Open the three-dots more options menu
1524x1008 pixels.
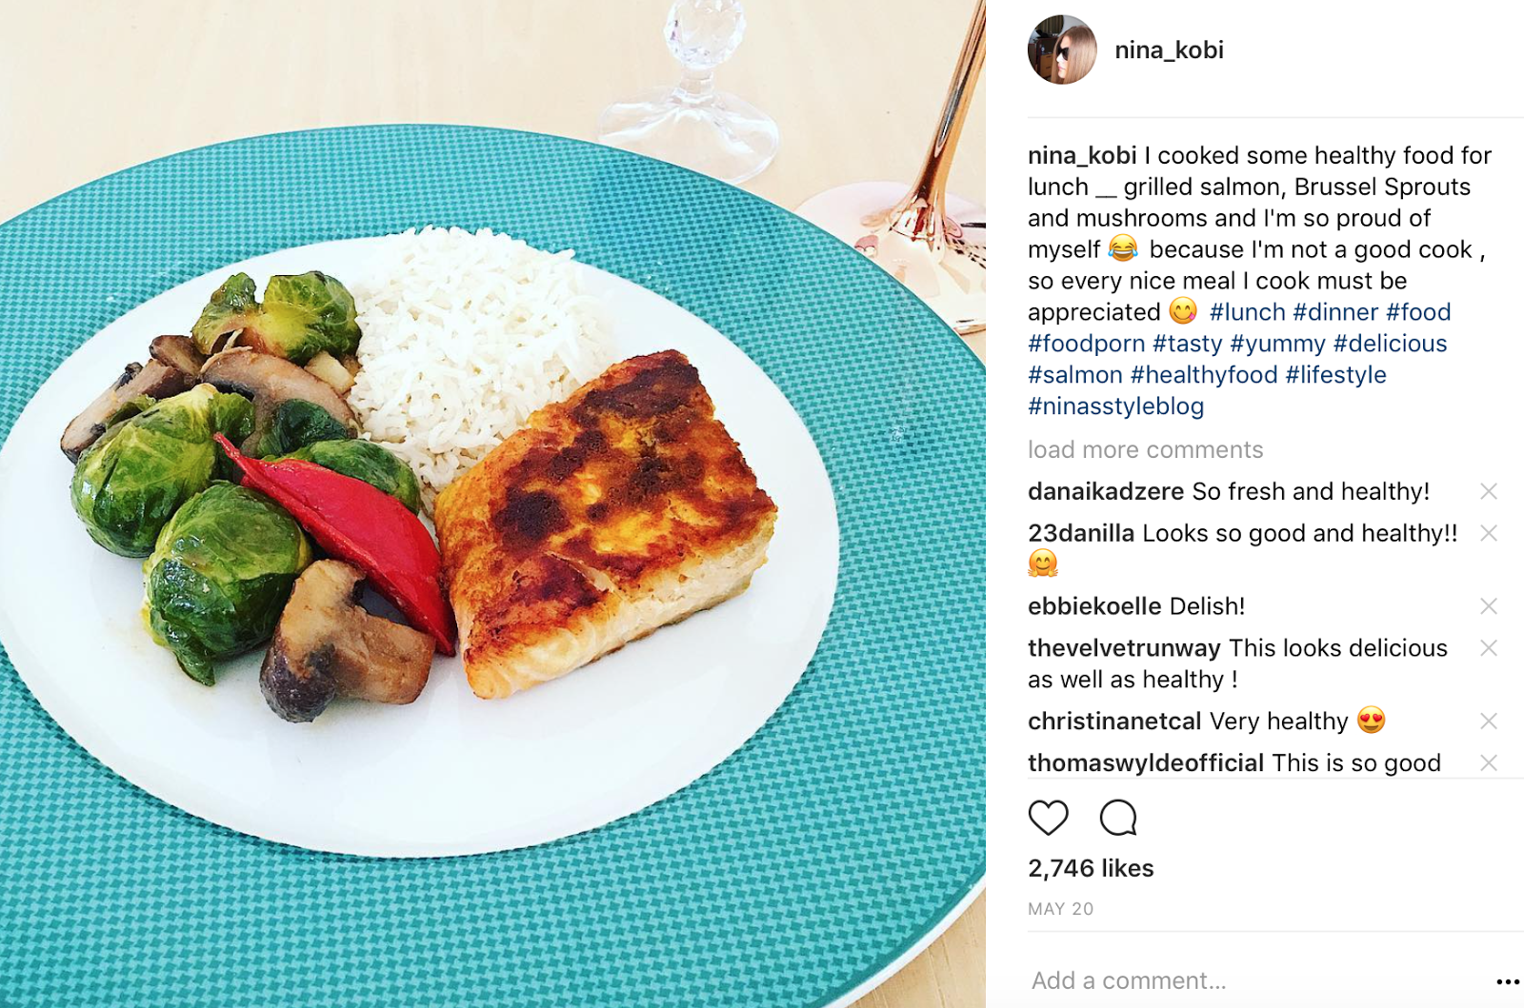[1507, 981]
